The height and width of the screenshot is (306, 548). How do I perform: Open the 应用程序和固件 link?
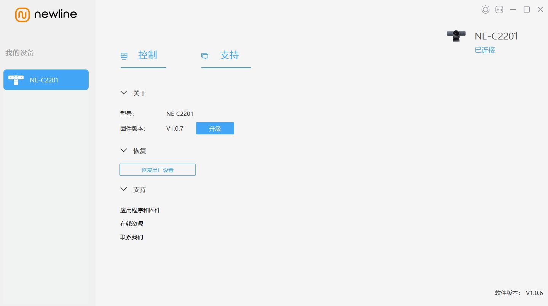pos(140,210)
